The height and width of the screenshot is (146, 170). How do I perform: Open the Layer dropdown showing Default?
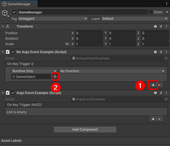click(x=135, y=19)
